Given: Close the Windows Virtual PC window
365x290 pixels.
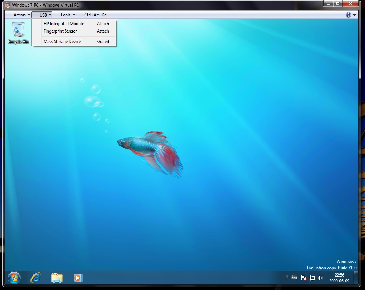Looking at the screenshot, I should [351, 3].
